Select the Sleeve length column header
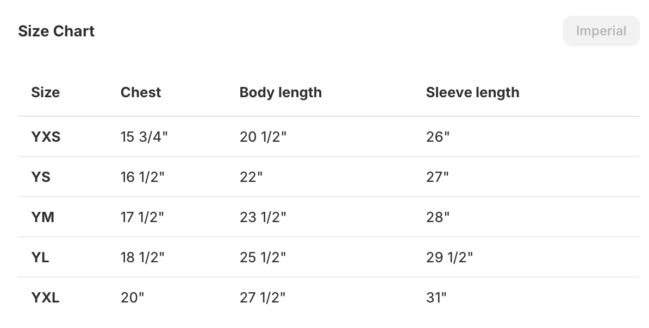649x328 pixels. (472, 92)
